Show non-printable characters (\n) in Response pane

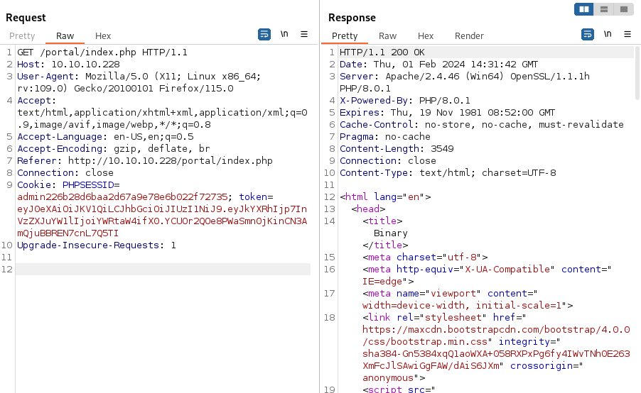tap(608, 34)
